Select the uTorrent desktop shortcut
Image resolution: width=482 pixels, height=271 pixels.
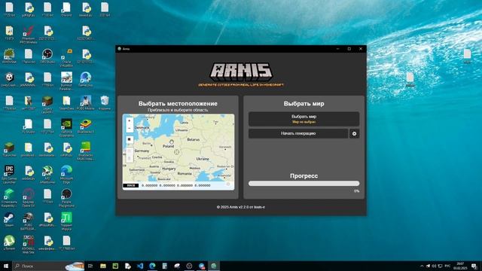click(9, 242)
